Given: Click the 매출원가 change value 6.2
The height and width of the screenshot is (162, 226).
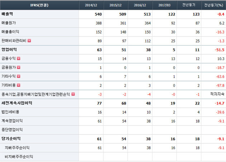Looking at the screenshot, I should [222, 23].
